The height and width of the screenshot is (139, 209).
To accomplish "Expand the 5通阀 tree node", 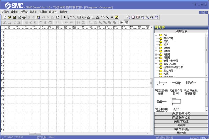I will coord(156,58).
